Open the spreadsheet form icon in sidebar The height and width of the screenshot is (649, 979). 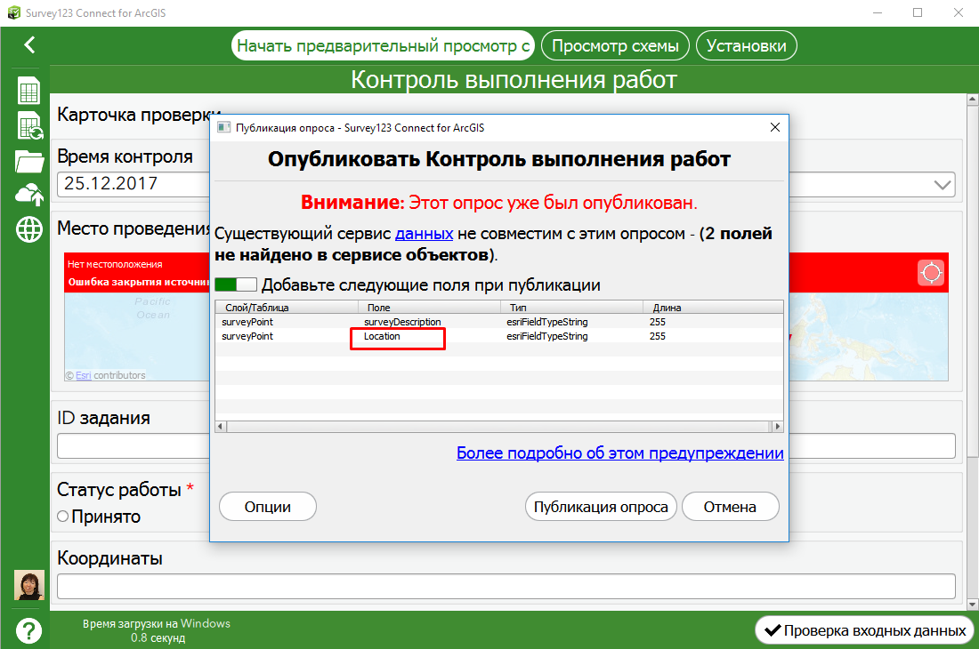click(x=28, y=91)
